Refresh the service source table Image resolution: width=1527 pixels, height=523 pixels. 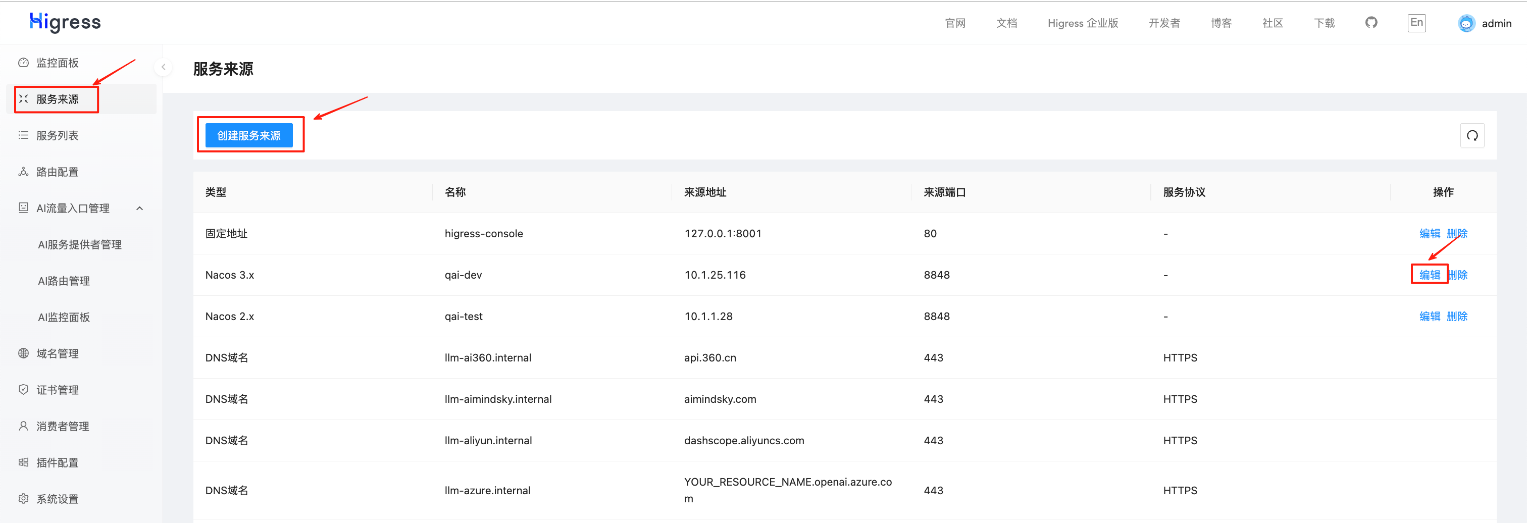pos(1472,136)
